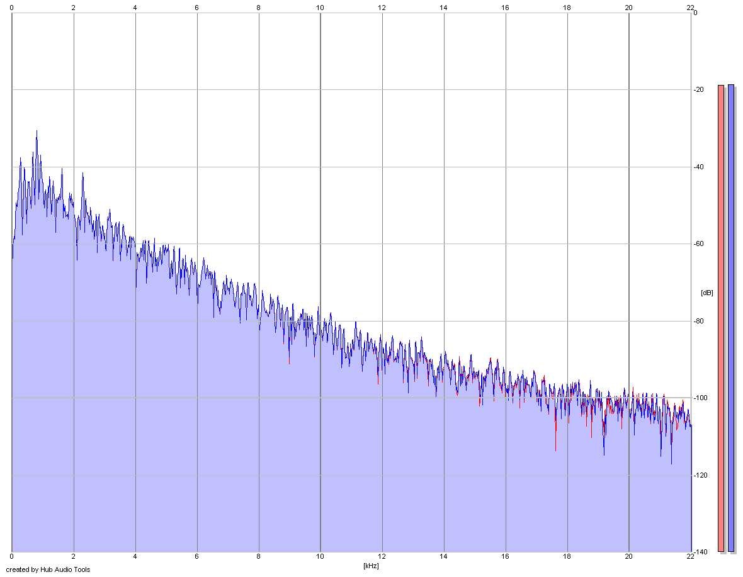Click the top axis 10 kHz label

(320, 8)
